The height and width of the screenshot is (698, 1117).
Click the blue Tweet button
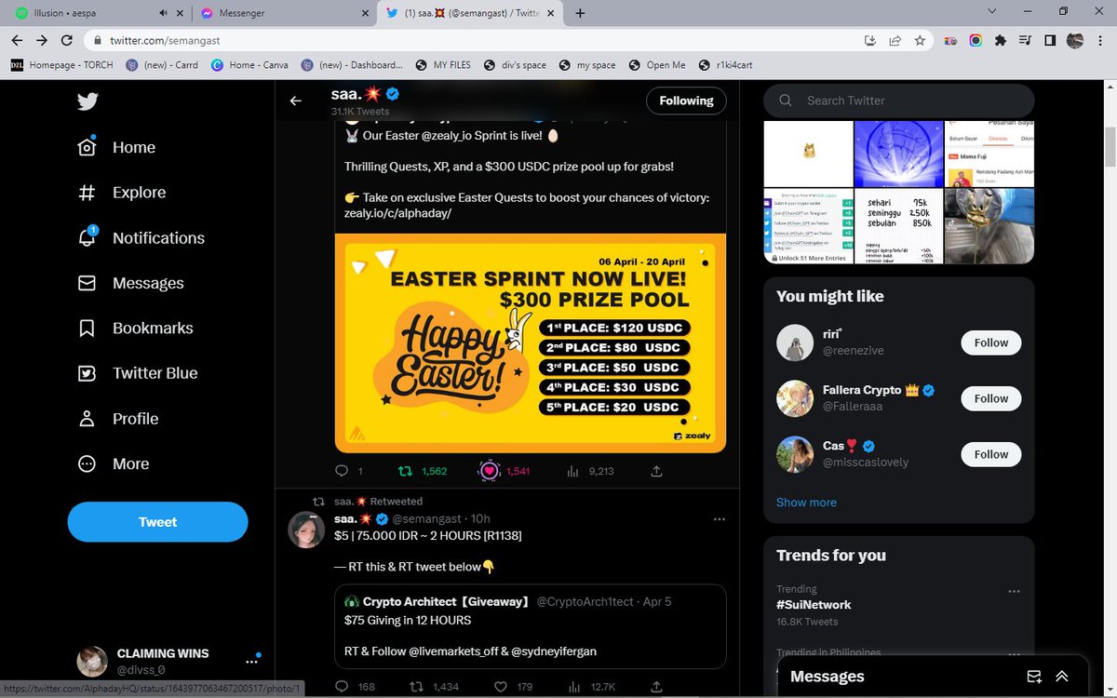(157, 522)
